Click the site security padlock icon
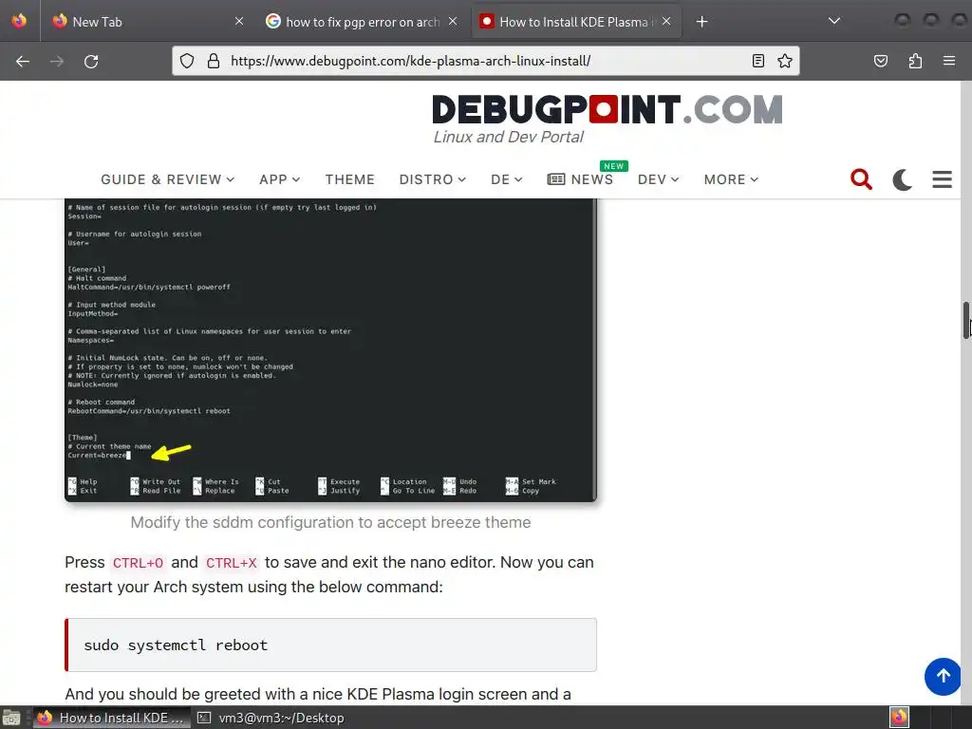Screen dimensions: 972x729 (x=214, y=61)
